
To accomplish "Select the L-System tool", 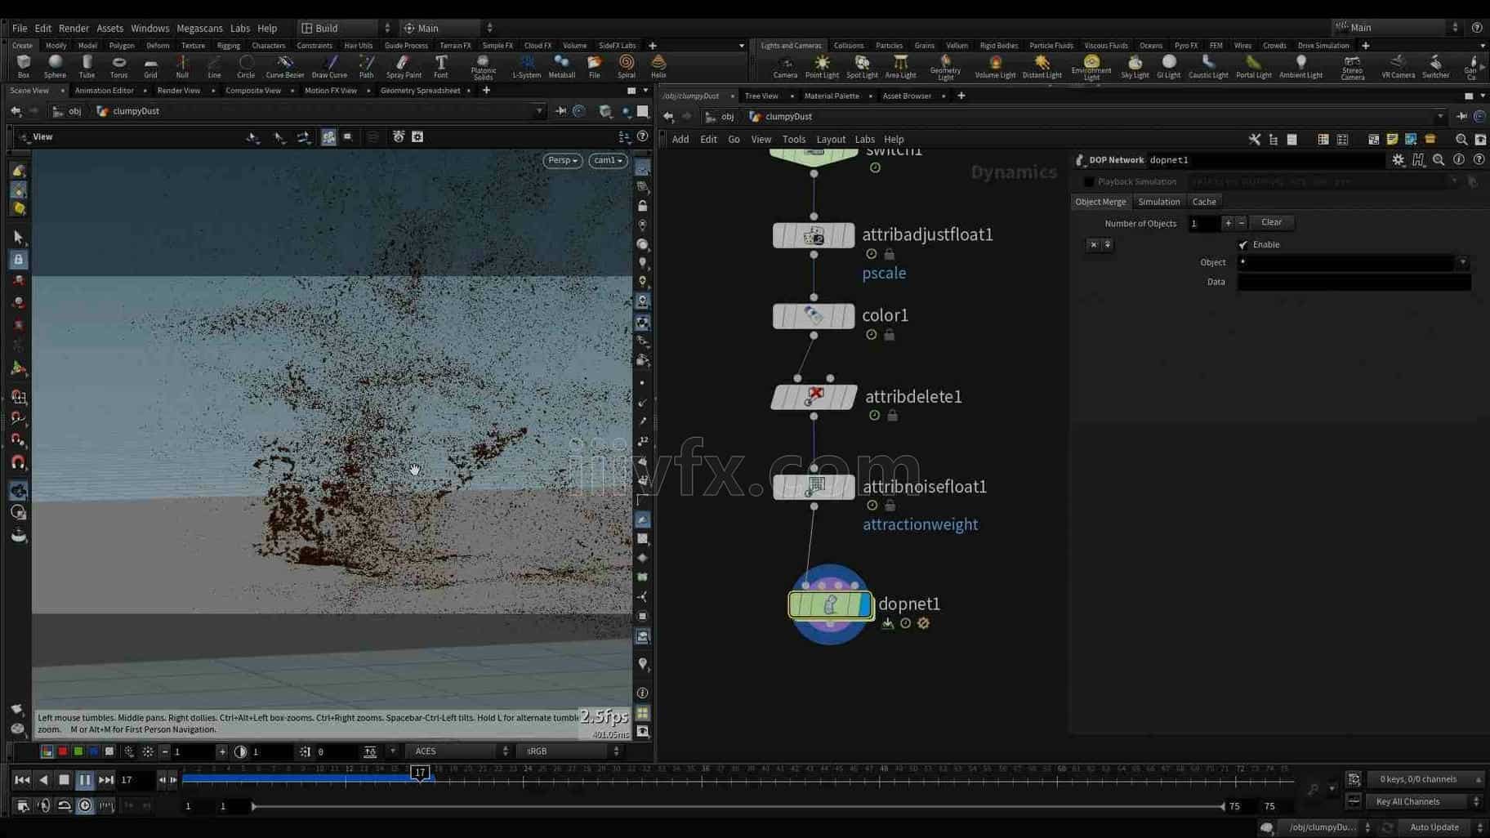I will click(x=526, y=66).
